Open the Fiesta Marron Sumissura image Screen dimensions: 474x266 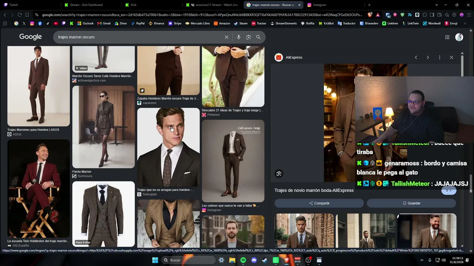coord(103,127)
